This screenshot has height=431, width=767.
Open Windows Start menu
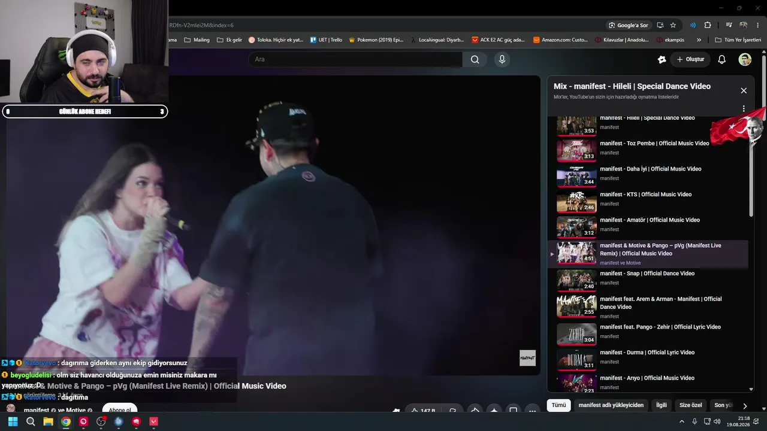point(13,421)
